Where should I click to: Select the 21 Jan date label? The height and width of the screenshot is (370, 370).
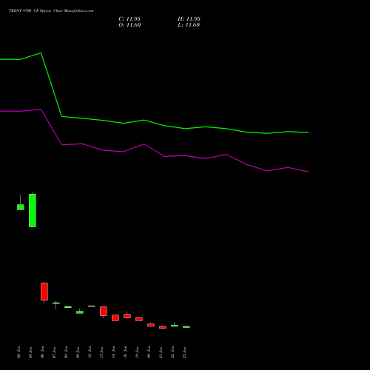(161, 352)
